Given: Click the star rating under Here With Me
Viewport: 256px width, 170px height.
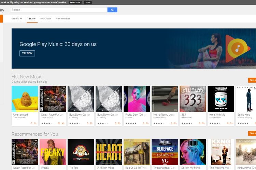Looking at the screenshot, I should [215, 123].
